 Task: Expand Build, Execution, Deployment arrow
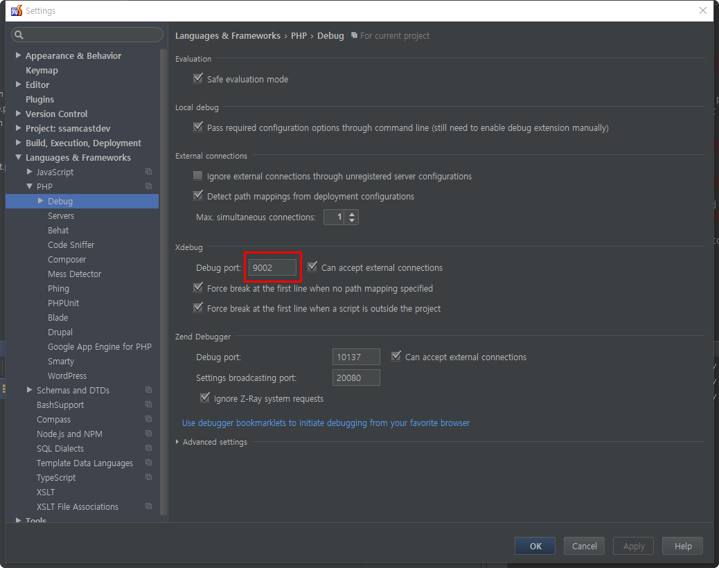(x=18, y=143)
